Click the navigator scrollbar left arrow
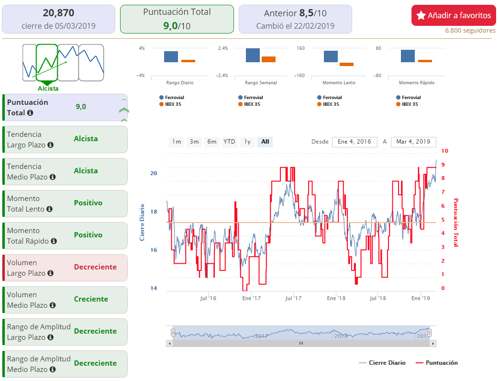 pyautogui.click(x=170, y=344)
